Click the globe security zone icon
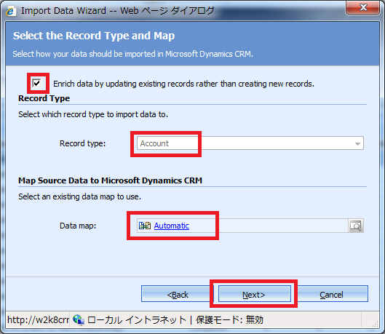385x334 pixels. tap(79, 320)
